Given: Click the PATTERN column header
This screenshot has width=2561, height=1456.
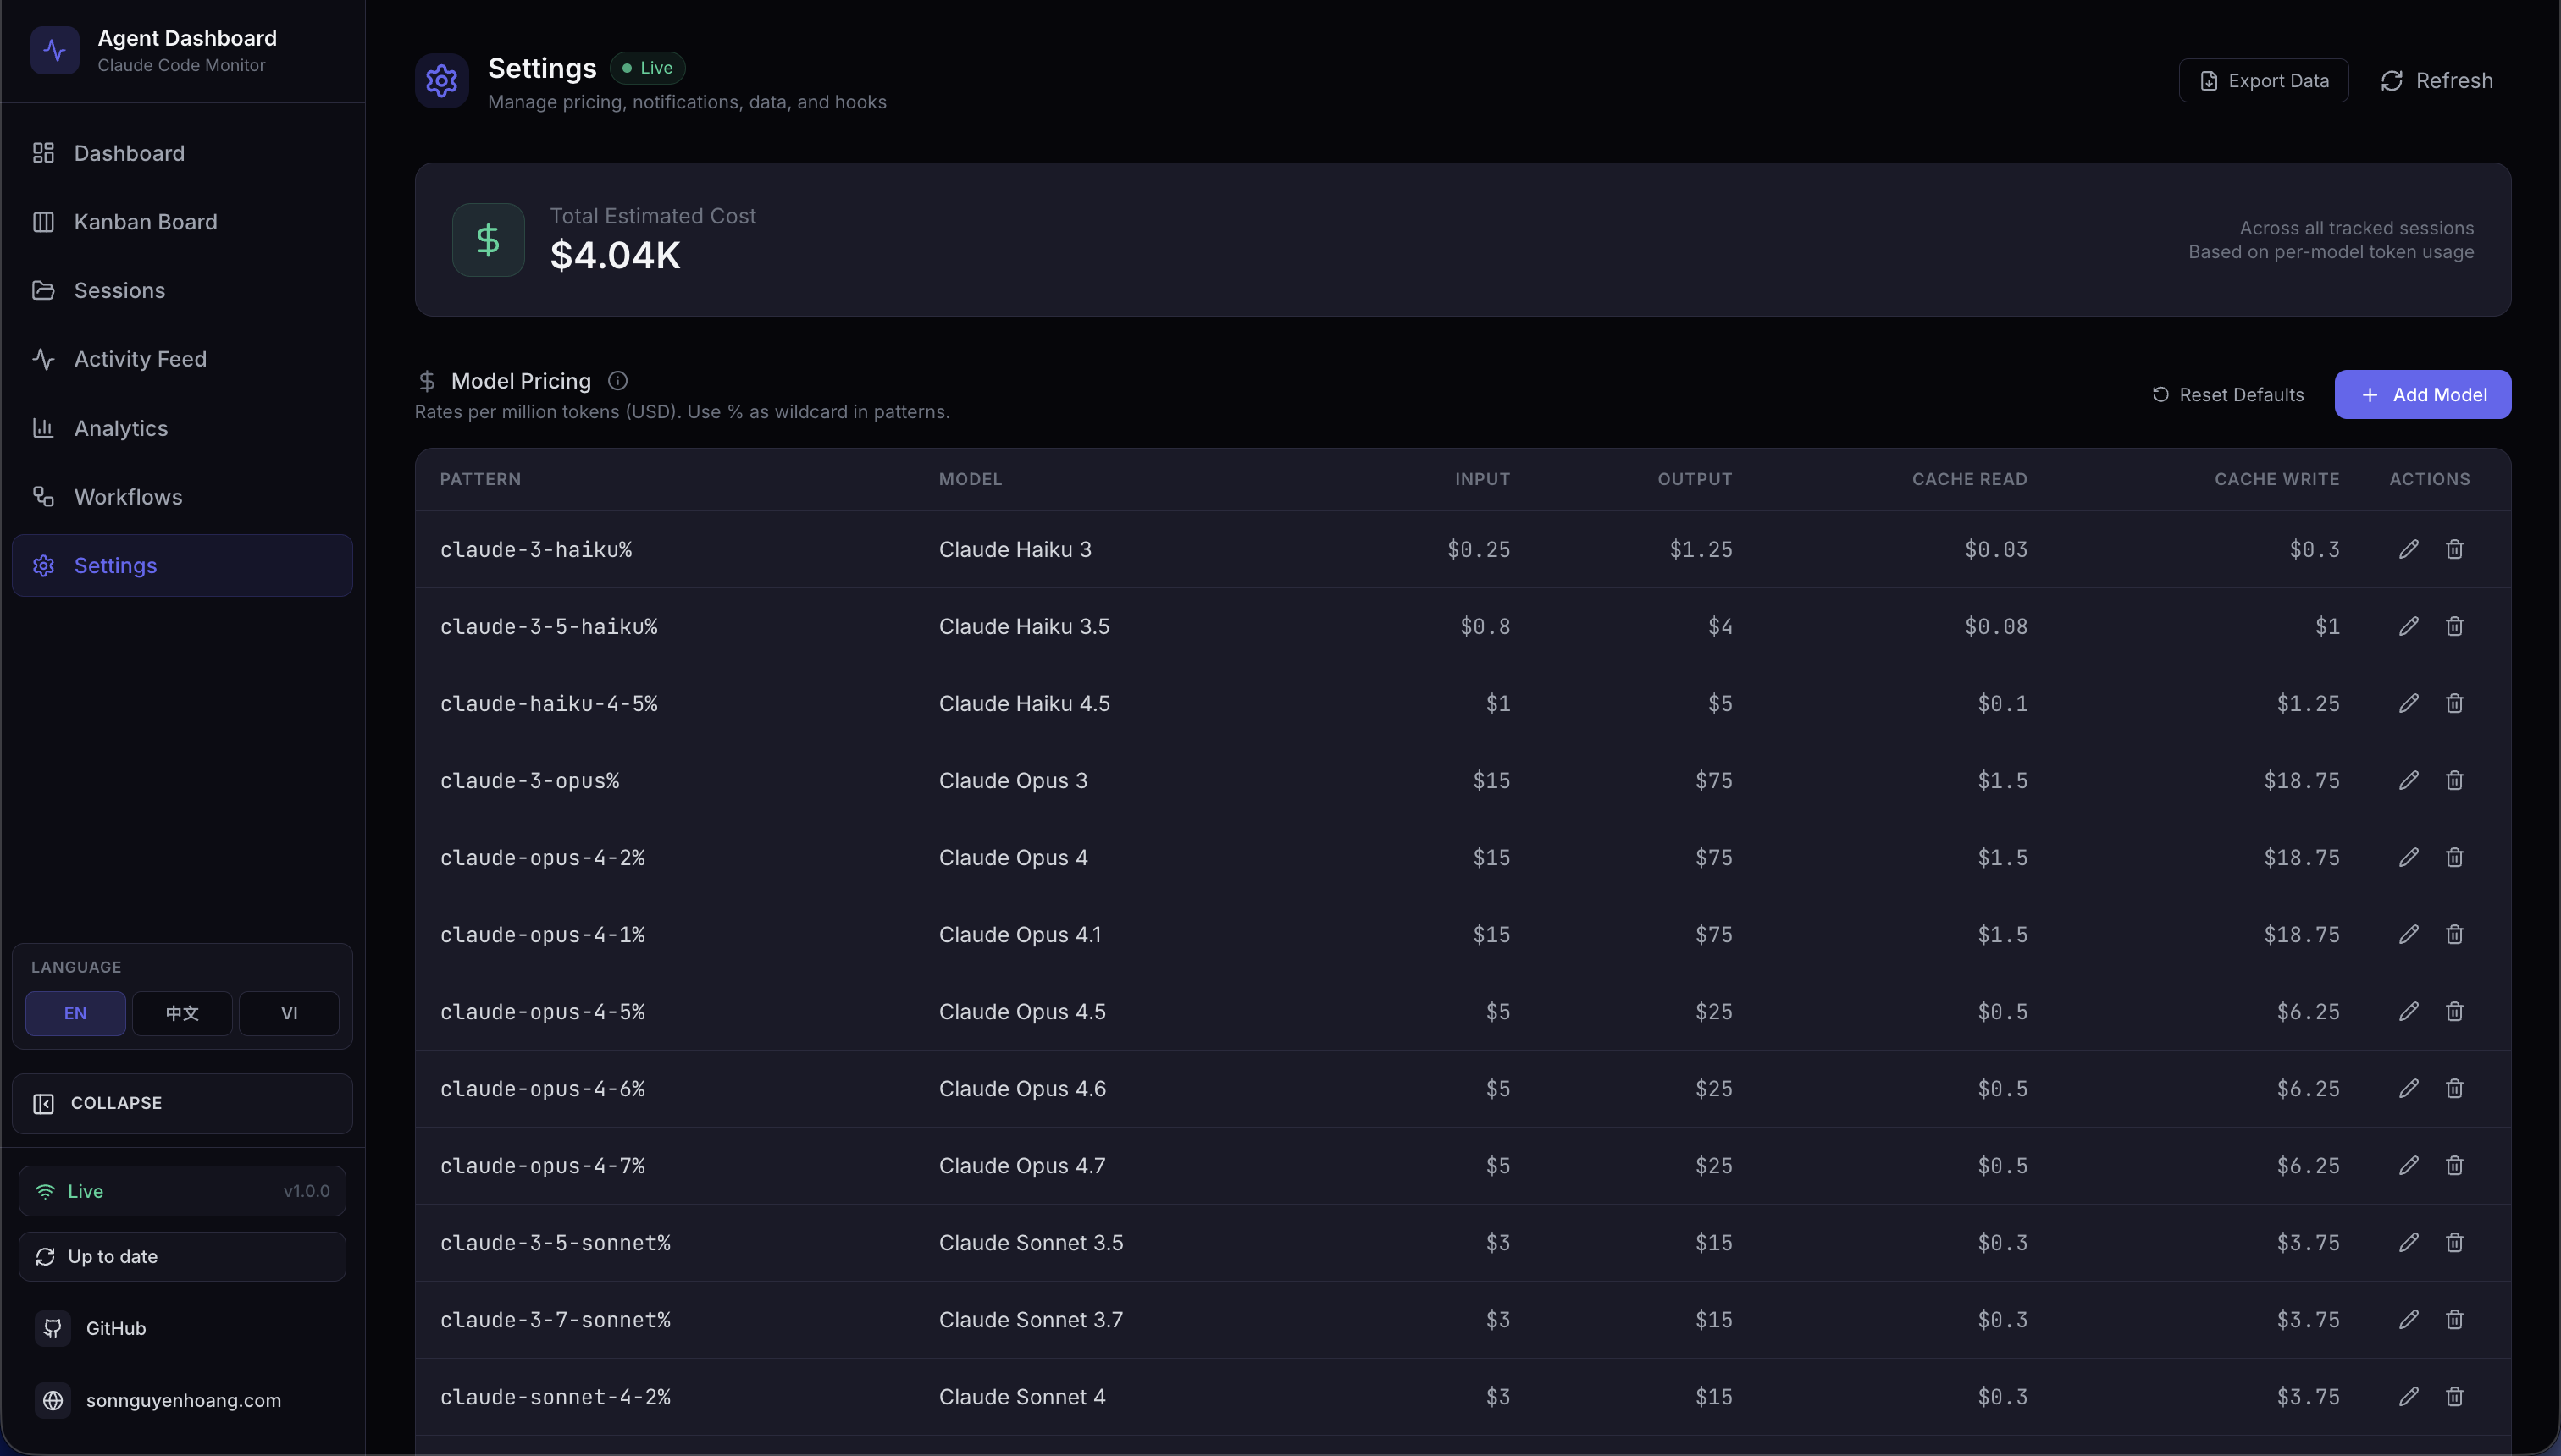Looking at the screenshot, I should click(480, 479).
